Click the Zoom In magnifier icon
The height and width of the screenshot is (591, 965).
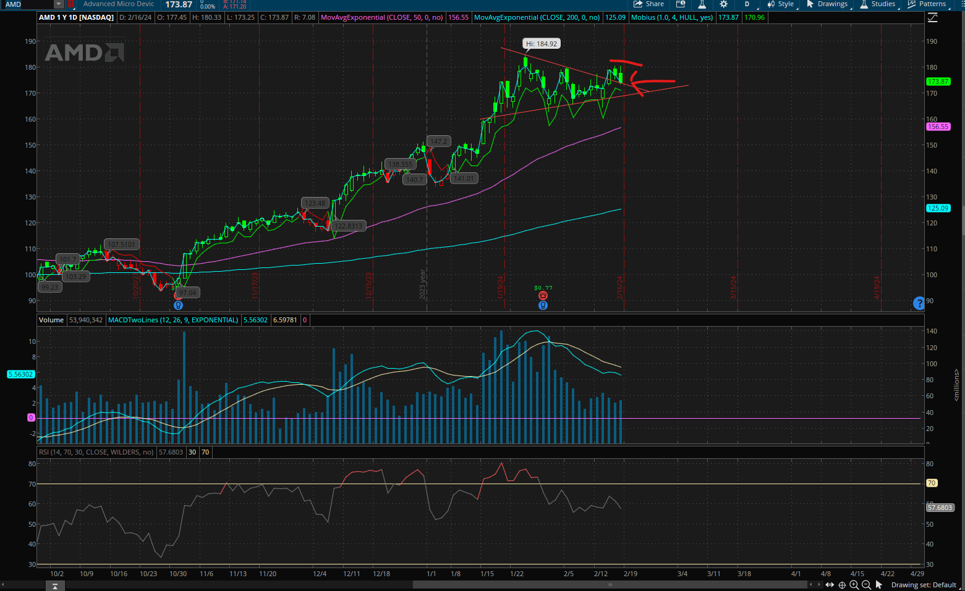(x=854, y=585)
